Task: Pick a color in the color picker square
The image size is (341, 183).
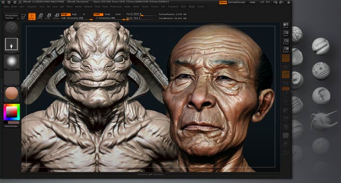Action: pyautogui.click(x=12, y=112)
